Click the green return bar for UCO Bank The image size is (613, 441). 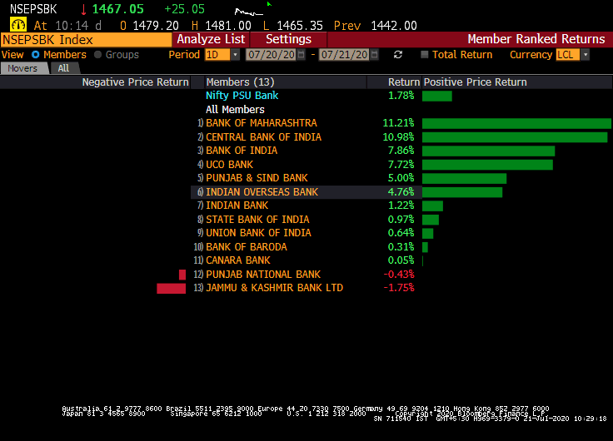point(487,165)
